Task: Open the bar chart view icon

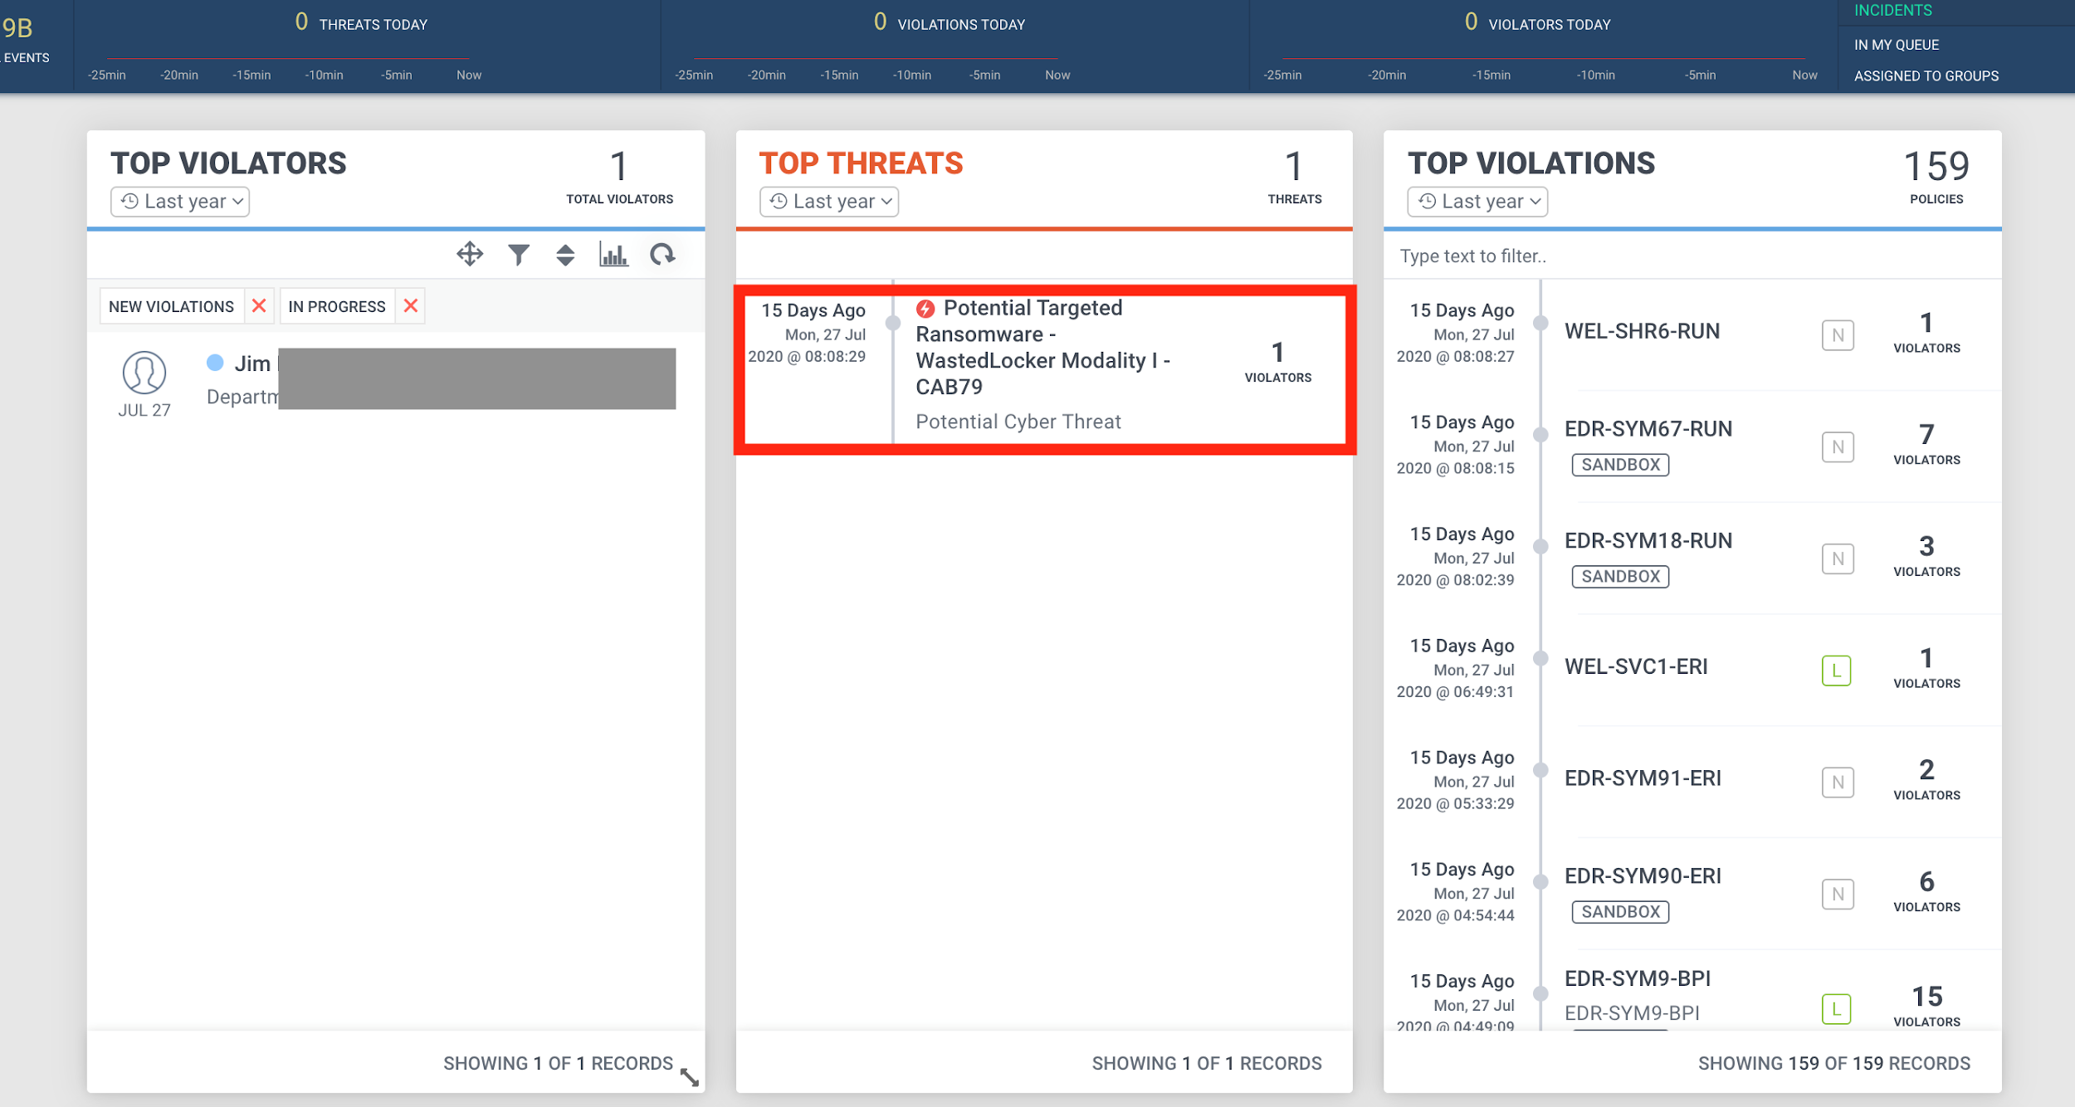Action: click(x=613, y=254)
